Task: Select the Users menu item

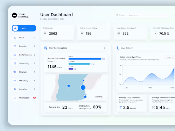Action: click(x=24, y=28)
